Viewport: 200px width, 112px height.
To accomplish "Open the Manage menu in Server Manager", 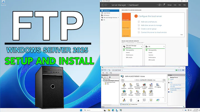I will pos(169,5).
